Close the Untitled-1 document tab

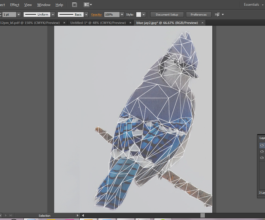click(x=130, y=23)
